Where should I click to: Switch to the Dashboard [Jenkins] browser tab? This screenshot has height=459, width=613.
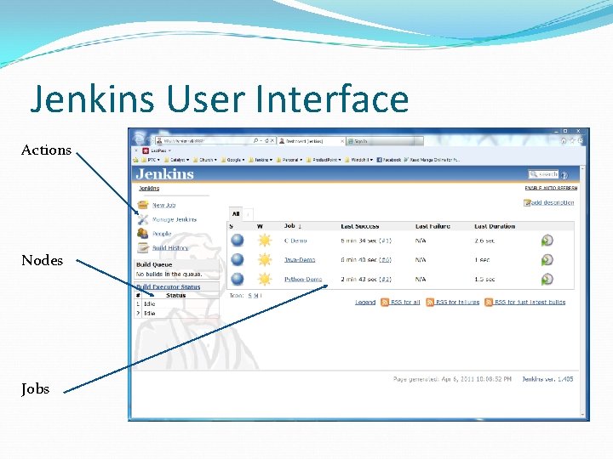tap(312, 141)
